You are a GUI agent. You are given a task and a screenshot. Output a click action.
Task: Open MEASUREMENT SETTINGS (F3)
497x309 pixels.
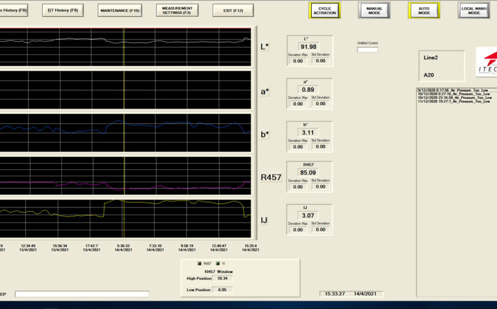pos(177,10)
